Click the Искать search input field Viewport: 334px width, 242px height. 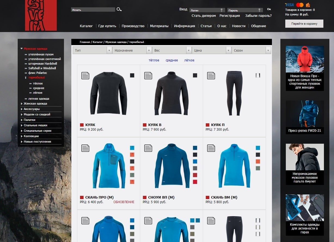(93, 10)
